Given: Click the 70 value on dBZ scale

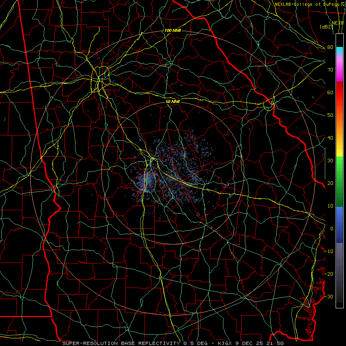Looking at the screenshot, I should 330,70.
